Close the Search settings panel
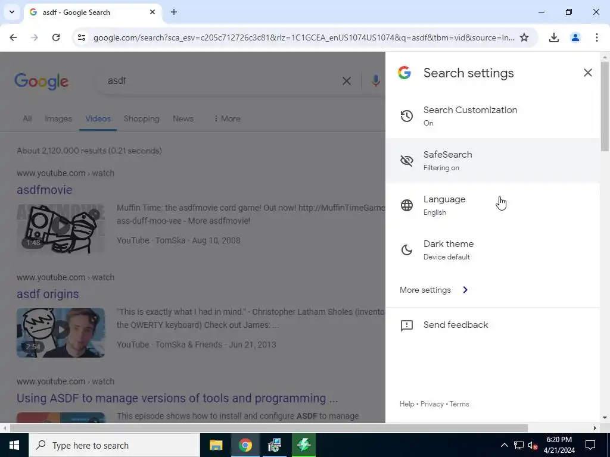610x457 pixels. pos(587,73)
